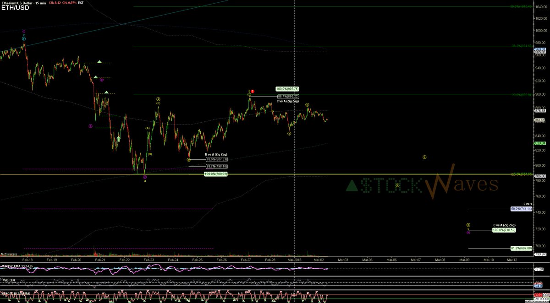Click the Feb-23 date axis label

tap(148, 260)
